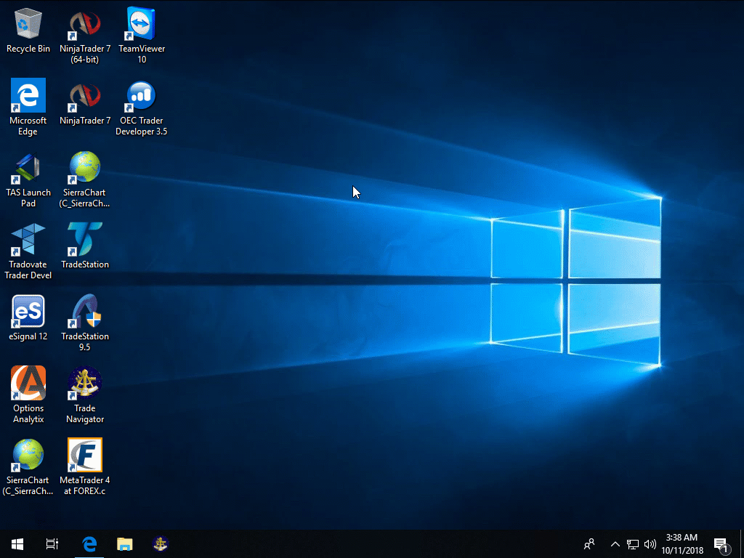Select the TAS Launch Pad shortcut
This screenshot has width=744, height=558.
point(28,180)
